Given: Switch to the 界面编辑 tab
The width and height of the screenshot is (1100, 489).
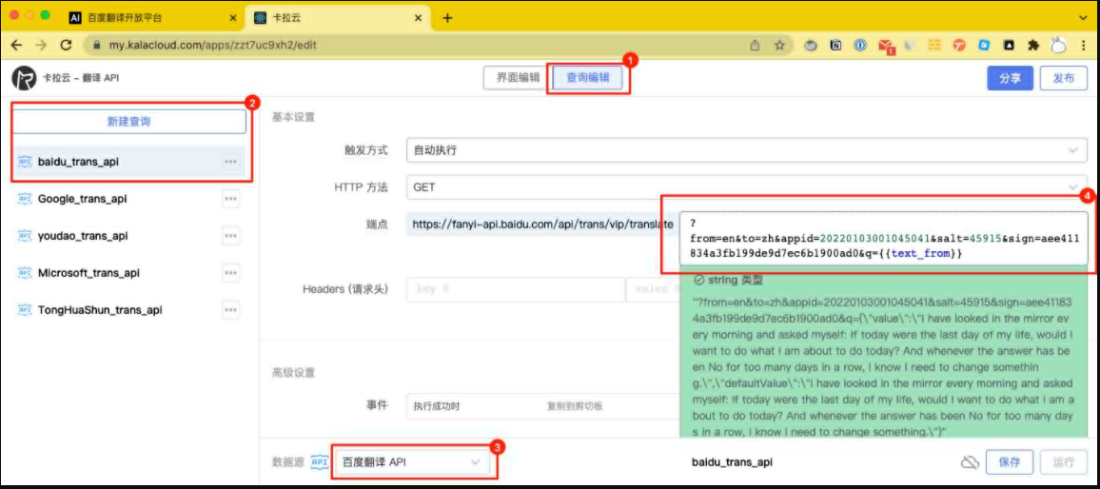Looking at the screenshot, I should 518,79.
